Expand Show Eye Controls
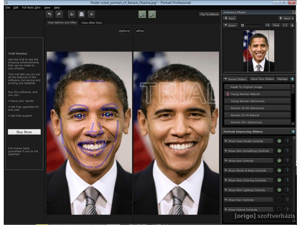Image resolution: width=301 pixels, height=225 pixels. (248, 161)
